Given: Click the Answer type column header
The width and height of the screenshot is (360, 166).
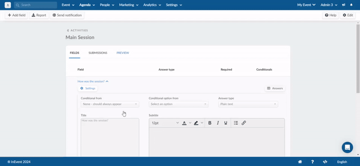Looking at the screenshot, I should [x=166, y=70].
